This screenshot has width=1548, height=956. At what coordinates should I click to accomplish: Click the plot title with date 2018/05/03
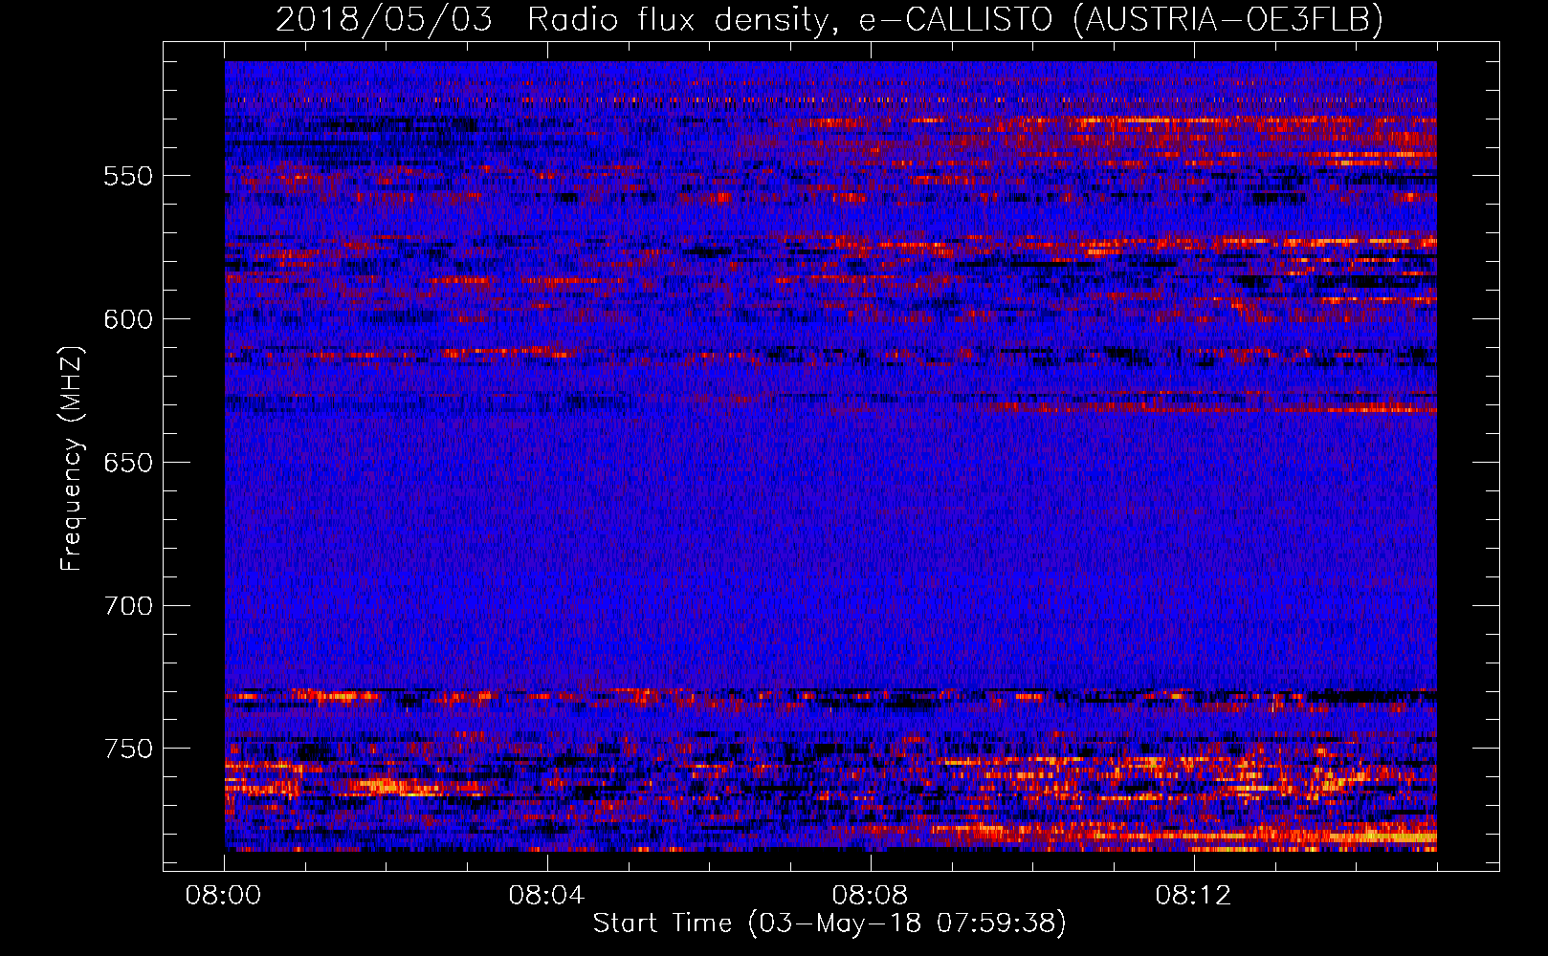pyautogui.click(x=829, y=19)
